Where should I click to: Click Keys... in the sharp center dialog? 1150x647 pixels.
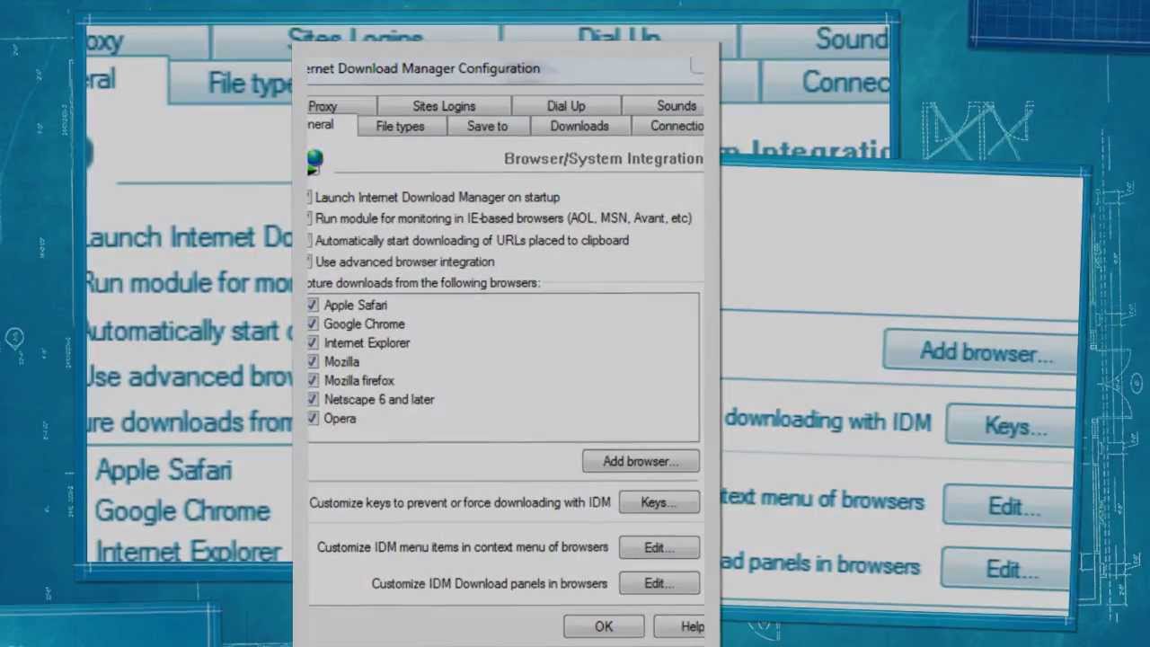coord(659,502)
